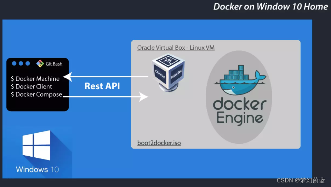The image size is (331, 187).
Task: Open the Git Bash underlined label
Action: click(x=54, y=64)
